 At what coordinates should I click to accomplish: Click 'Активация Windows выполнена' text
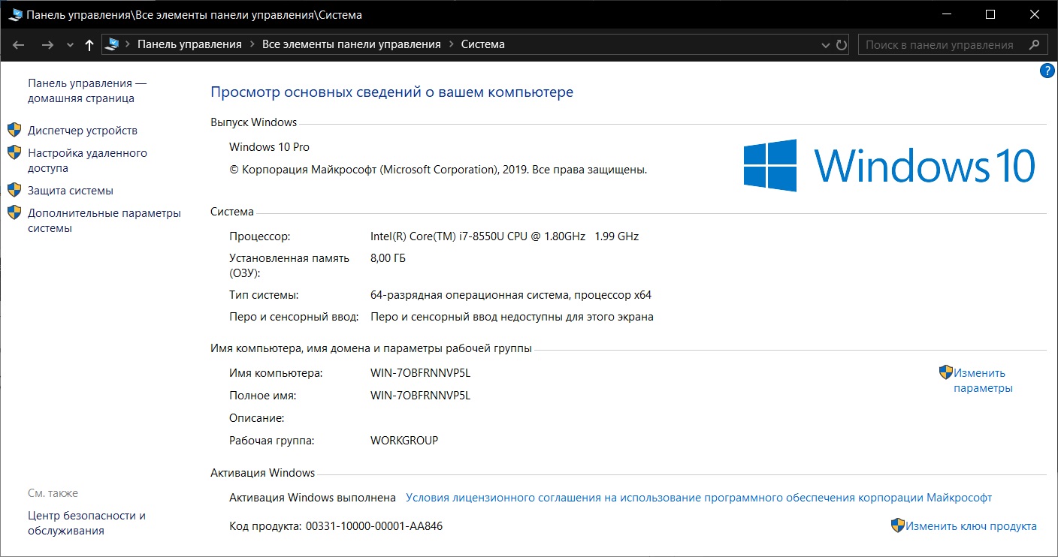[313, 498]
